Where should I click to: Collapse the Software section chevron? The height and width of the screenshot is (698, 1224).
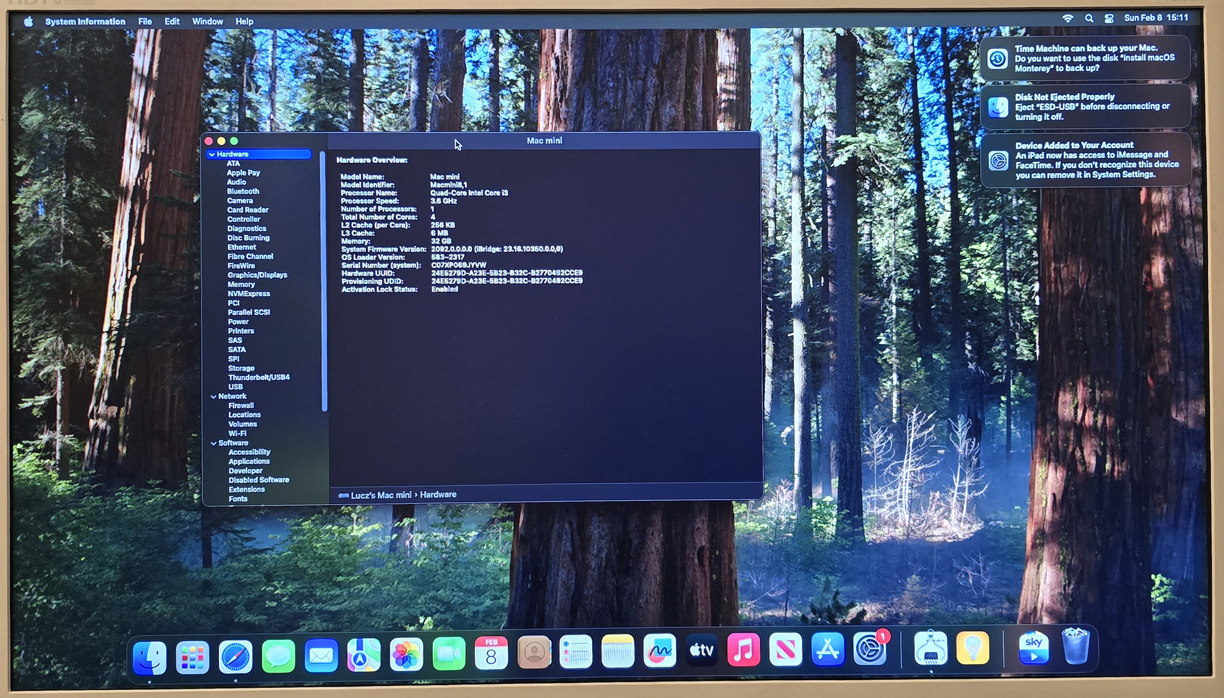213,443
